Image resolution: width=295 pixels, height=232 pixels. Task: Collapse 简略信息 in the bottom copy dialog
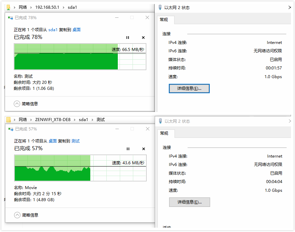point(17,215)
